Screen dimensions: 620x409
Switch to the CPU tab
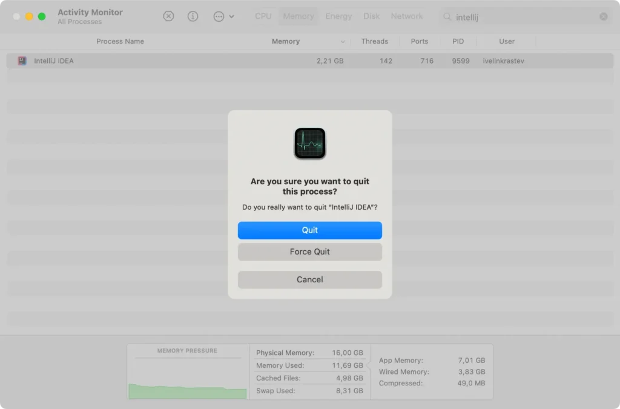coord(263,16)
